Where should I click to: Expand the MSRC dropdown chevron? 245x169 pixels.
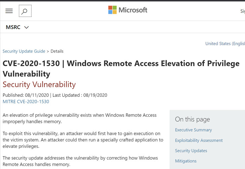pyautogui.click(x=27, y=27)
